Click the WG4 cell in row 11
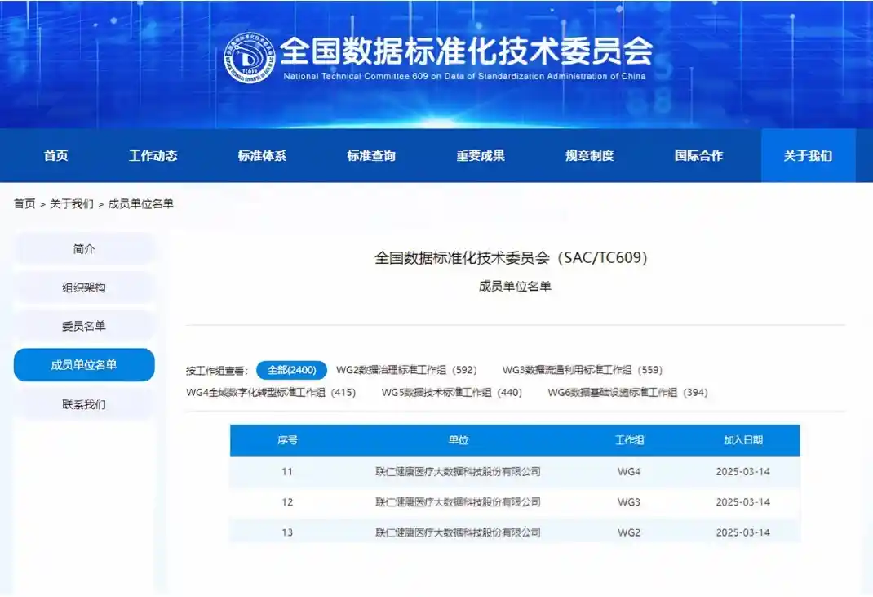Viewport: 873px width, 597px height. pos(629,471)
